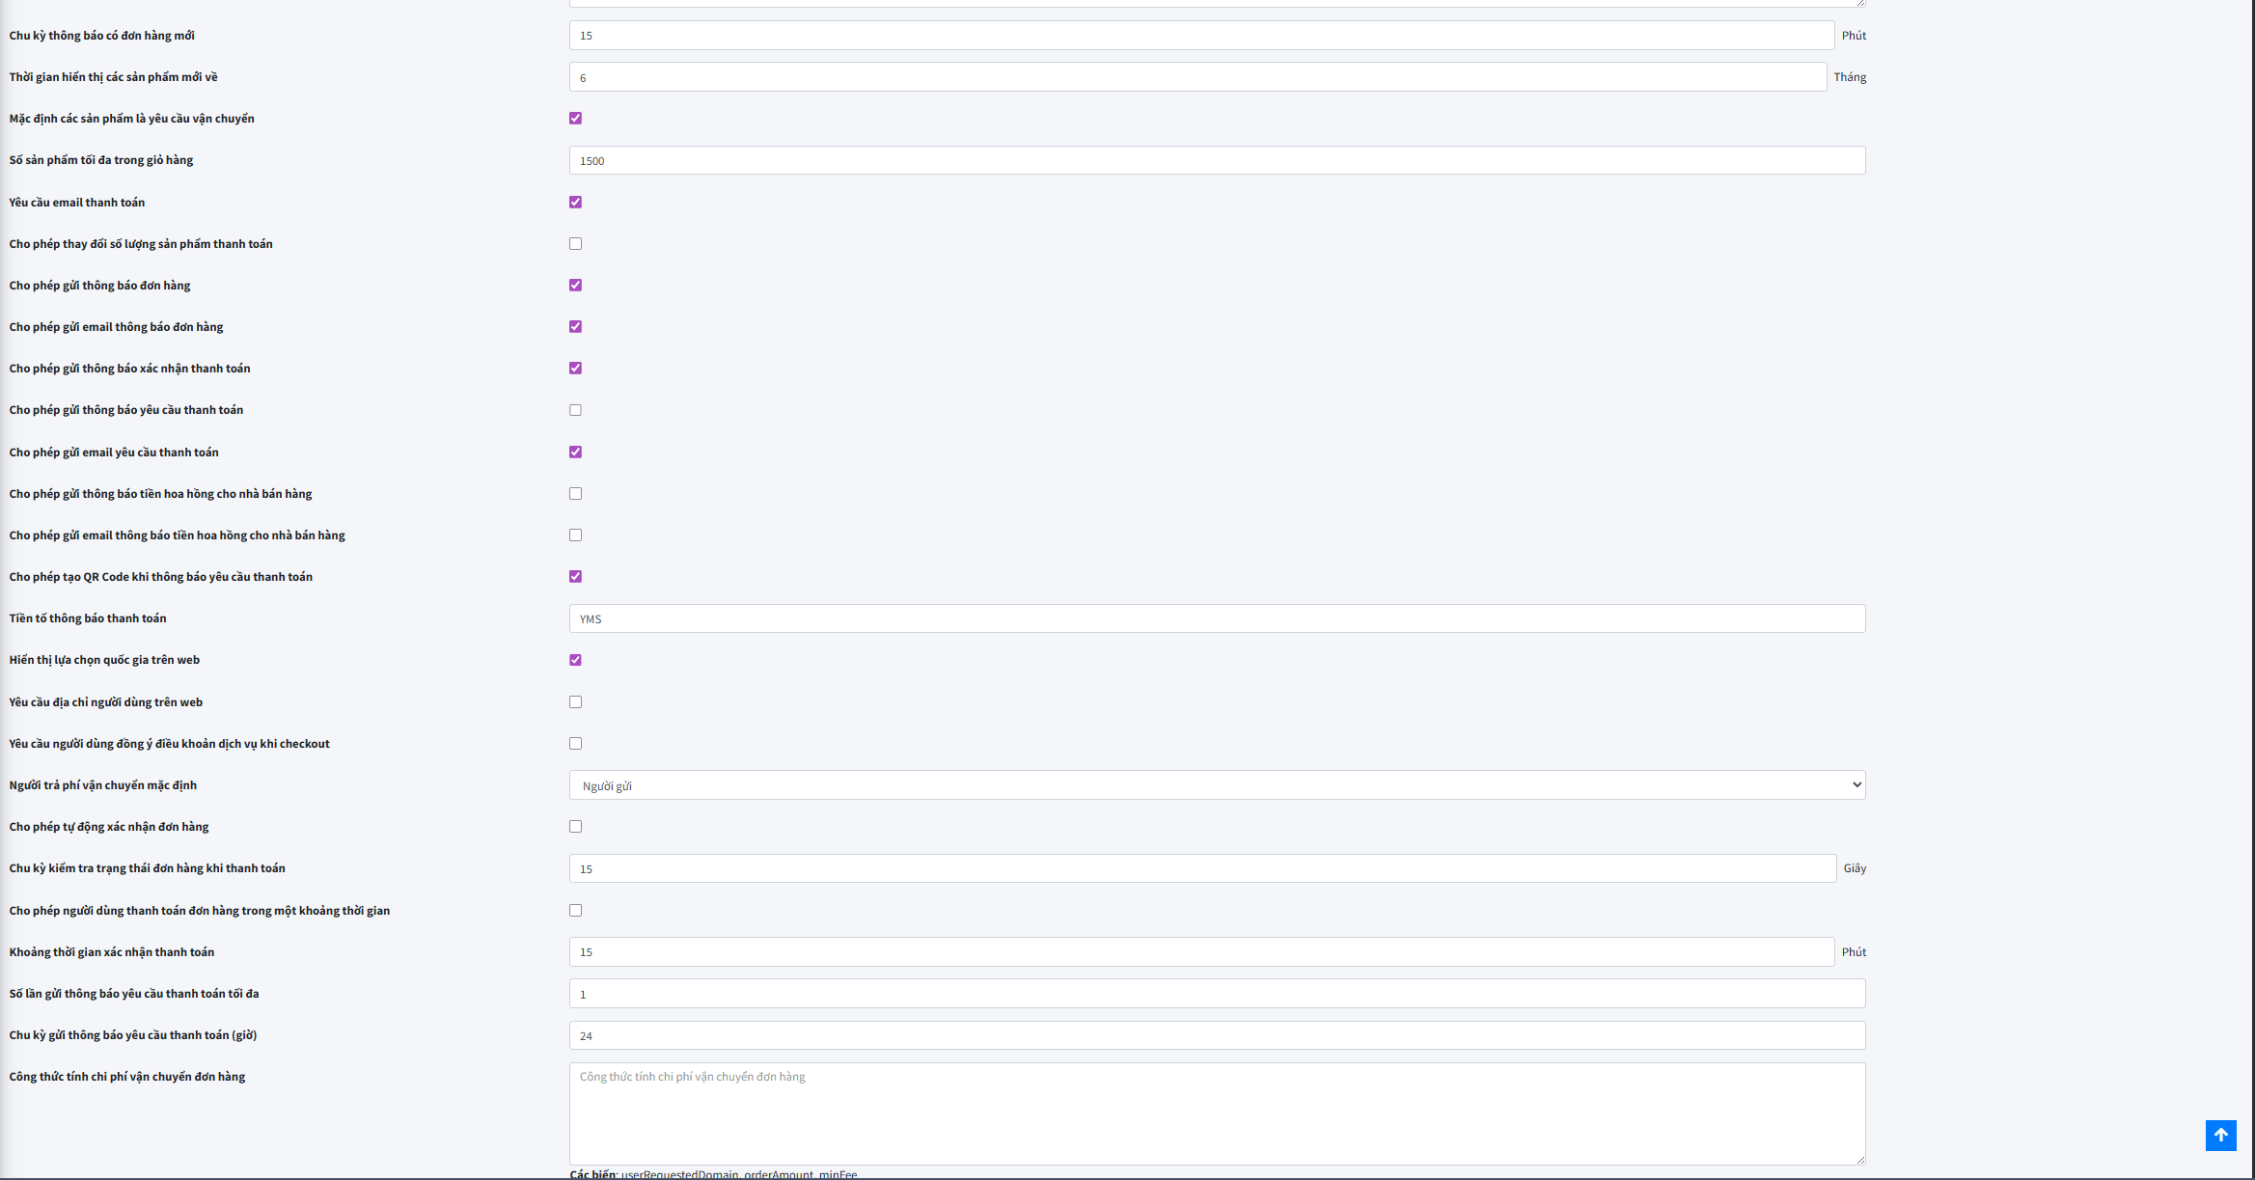Toggle 'Cho phép gửi email thông báo đơn hàng'
The height and width of the screenshot is (1180, 2255).
[575, 327]
